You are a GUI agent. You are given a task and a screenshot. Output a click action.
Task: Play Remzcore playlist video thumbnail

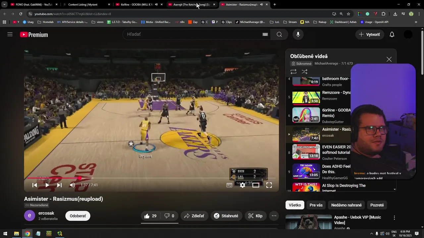pos(306,97)
